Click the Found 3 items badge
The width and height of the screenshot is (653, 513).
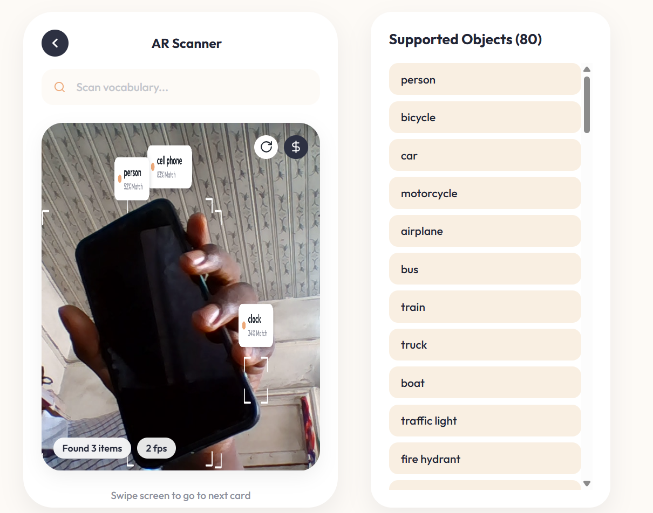coord(92,448)
